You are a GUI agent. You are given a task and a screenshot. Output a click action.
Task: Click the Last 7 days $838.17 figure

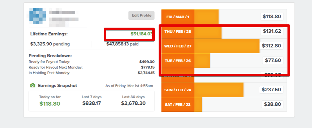pyautogui.click(x=92, y=103)
